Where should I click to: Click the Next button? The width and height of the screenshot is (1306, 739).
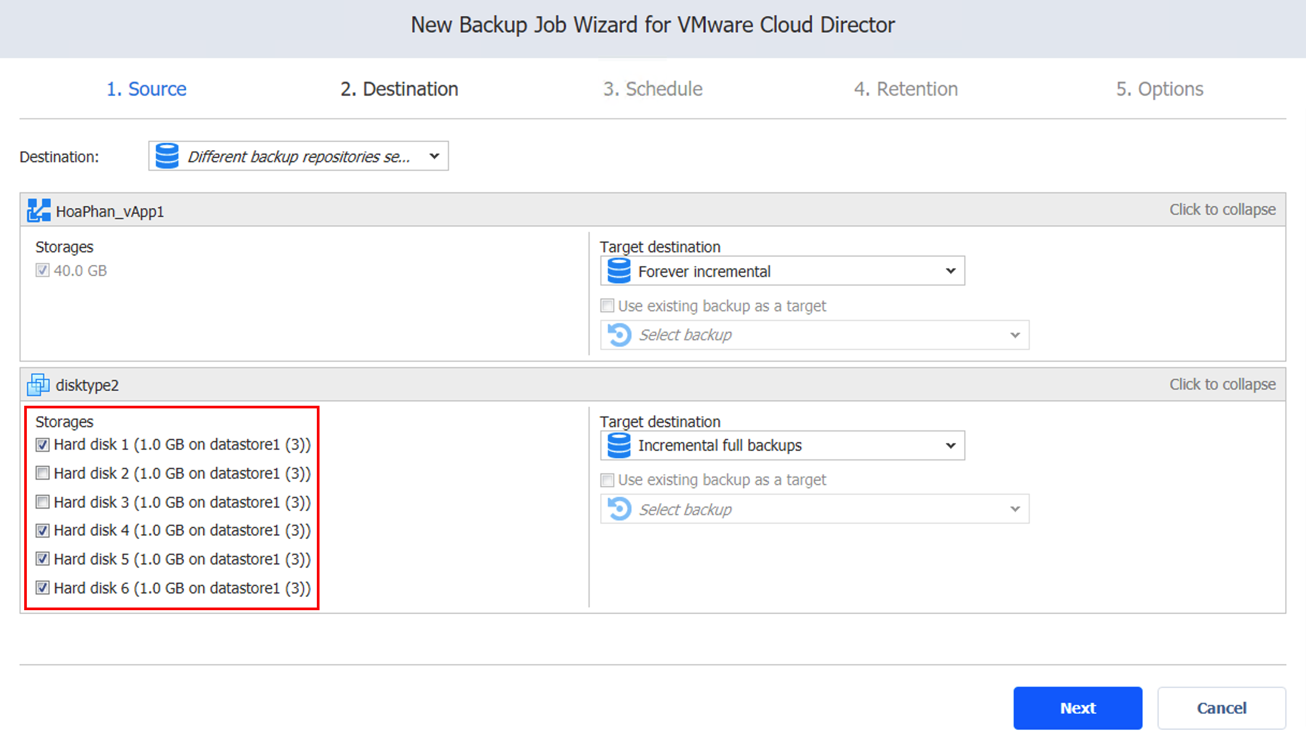[1078, 708]
